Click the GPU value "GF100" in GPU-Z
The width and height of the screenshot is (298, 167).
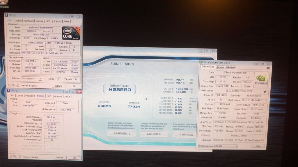point(223,77)
